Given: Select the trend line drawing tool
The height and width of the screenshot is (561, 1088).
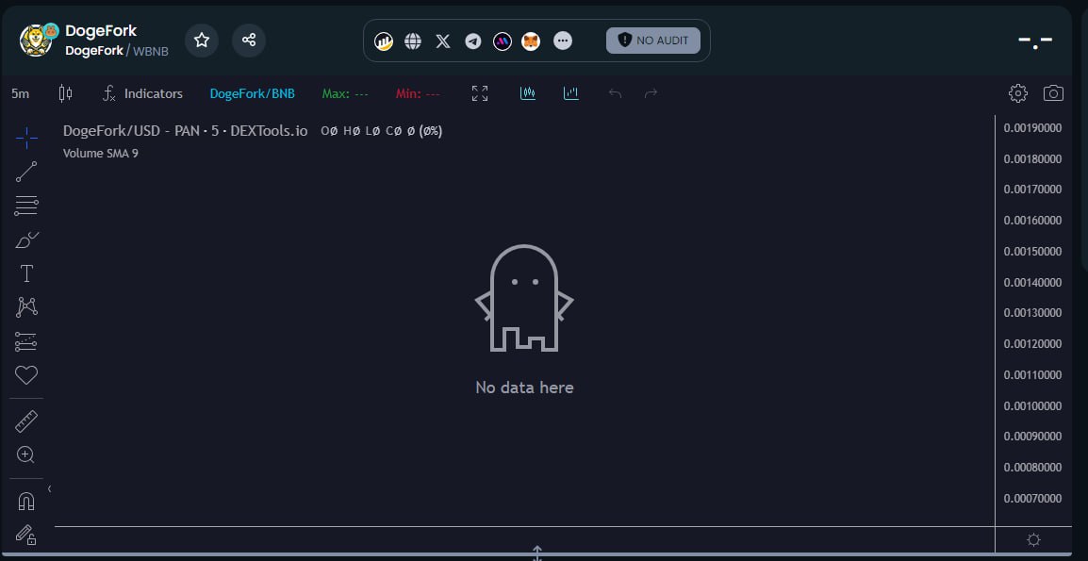Looking at the screenshot, I should click(25, 172).
